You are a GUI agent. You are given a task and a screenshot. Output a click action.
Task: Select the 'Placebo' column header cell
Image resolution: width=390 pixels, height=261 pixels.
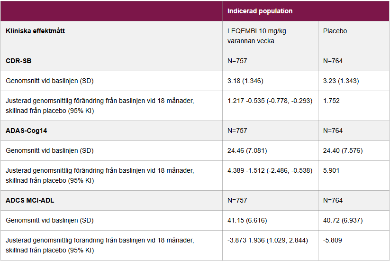(x=335, y=31)
